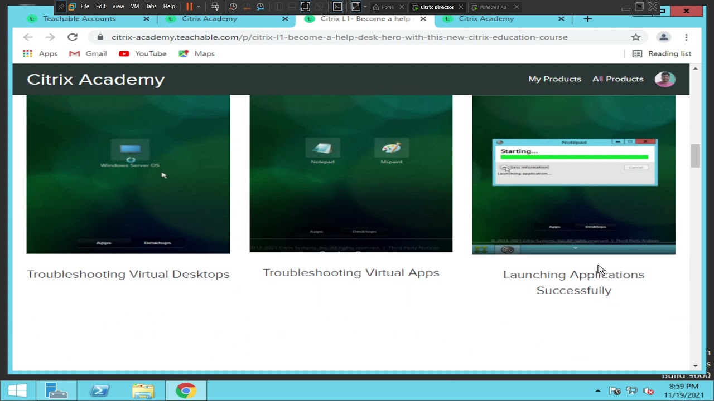Expand the VMware stretch view dropdown arrow
714x401 pixels.
pos(365,7)
